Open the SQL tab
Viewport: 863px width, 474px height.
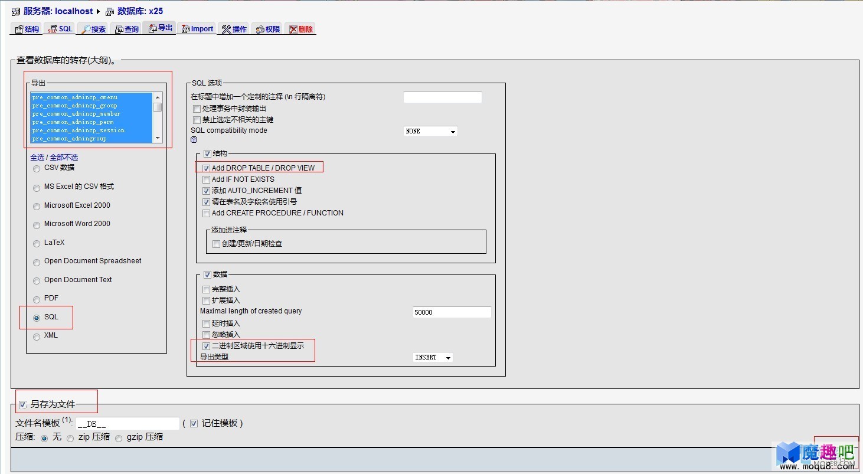click(x=60, y=29)
